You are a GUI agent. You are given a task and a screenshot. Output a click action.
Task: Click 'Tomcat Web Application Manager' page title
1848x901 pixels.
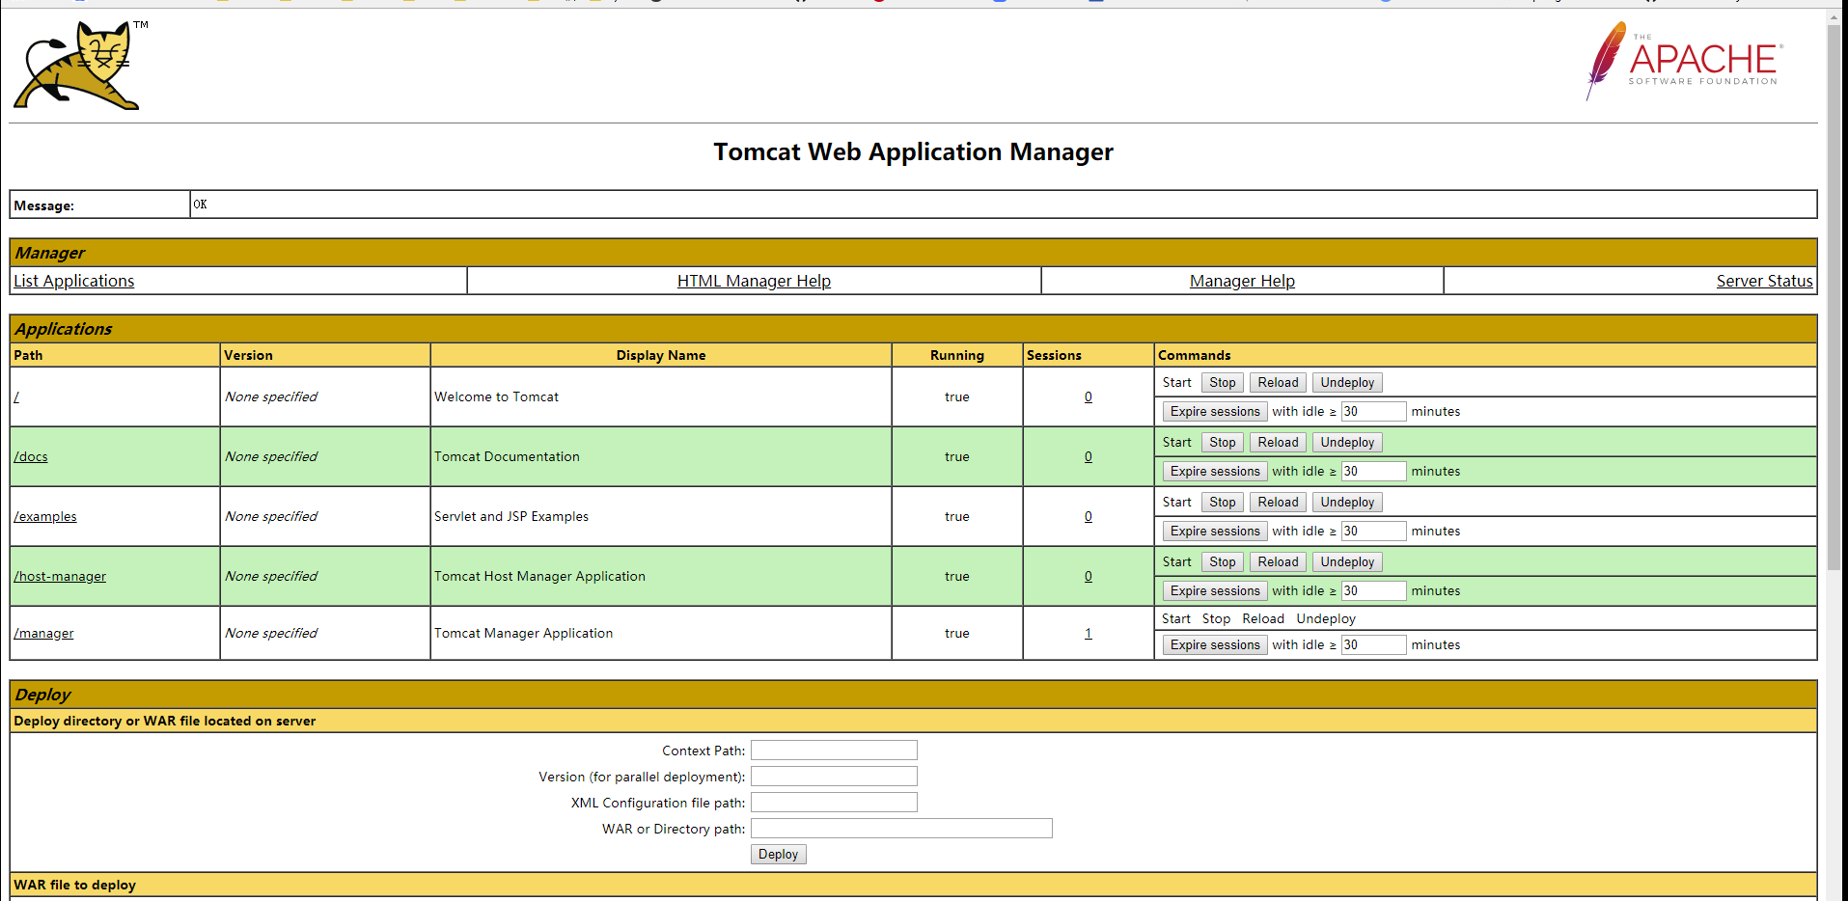coord(913,151)
